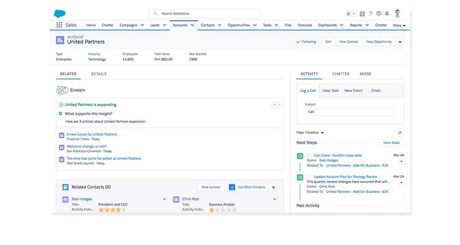This screenshot has height=245, width=460.
Task: Expand the Filter Timeline dropdown
Action: click(x=322, y=133)
